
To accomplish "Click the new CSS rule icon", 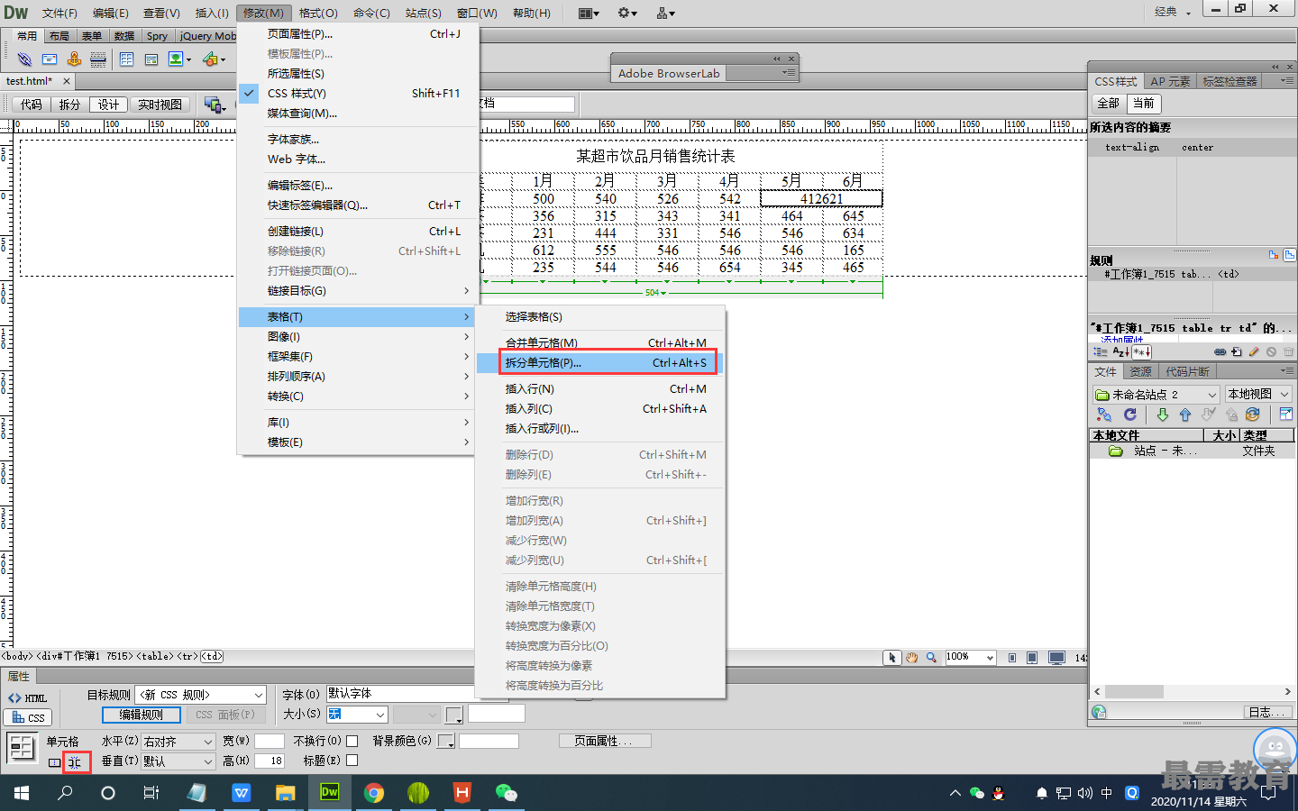I will point(1236,351).
